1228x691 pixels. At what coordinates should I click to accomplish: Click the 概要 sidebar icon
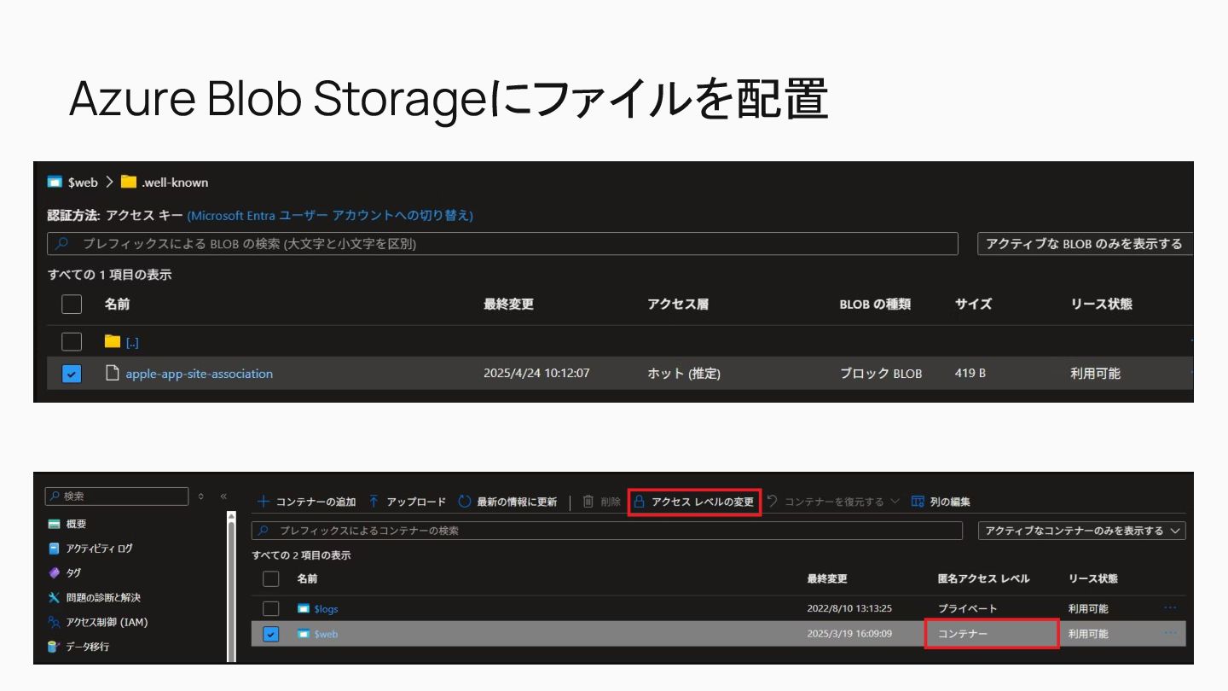point(55,524)
